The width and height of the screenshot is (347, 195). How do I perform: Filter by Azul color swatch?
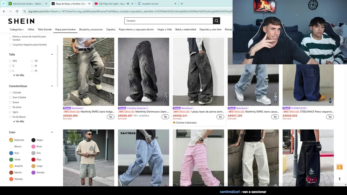(x=11, y=153)
